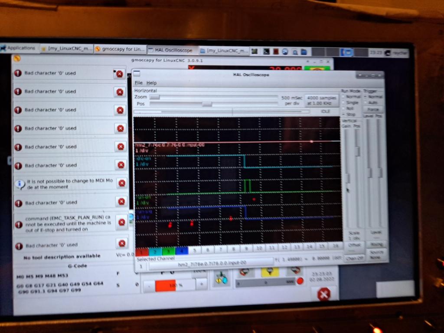Switch to HAL Oscilloscope taskbar entry

click(173, 50)
